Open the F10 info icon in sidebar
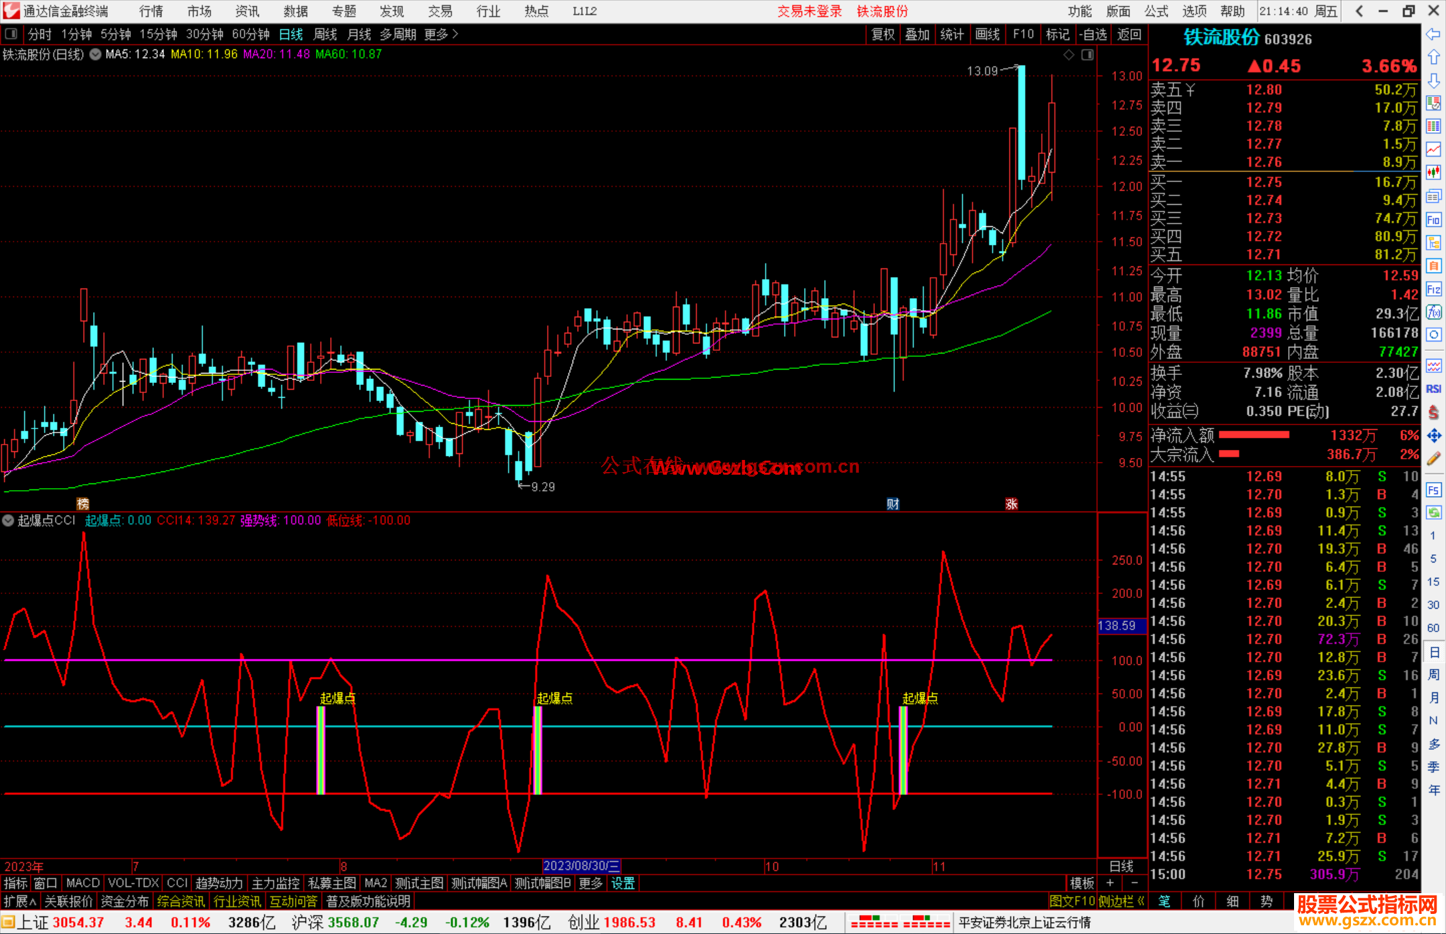 (1433, 220)
